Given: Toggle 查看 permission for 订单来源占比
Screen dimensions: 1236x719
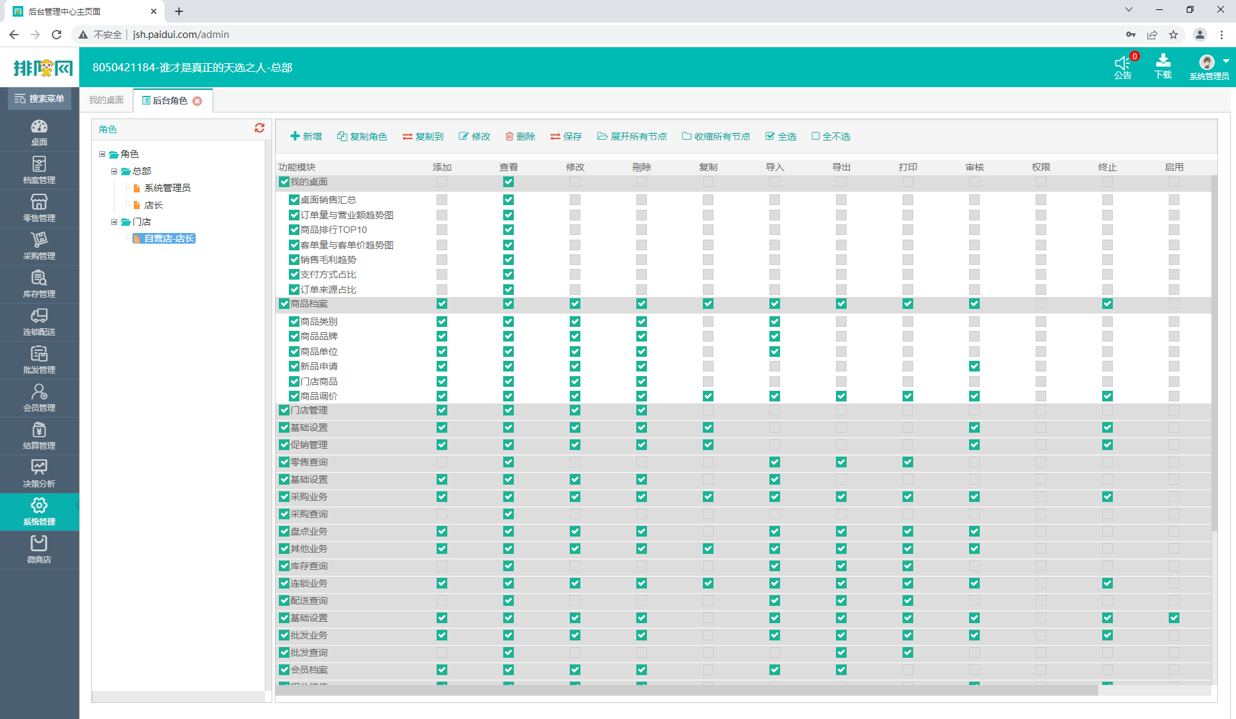Looking at the screenshot, I should [509, 290].
